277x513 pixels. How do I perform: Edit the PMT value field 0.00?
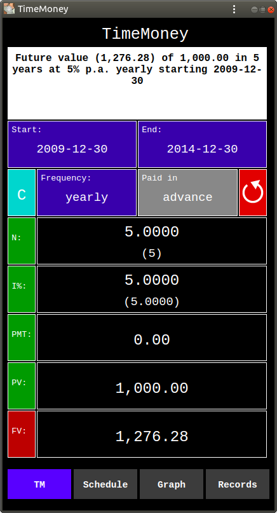click(152, 338)
